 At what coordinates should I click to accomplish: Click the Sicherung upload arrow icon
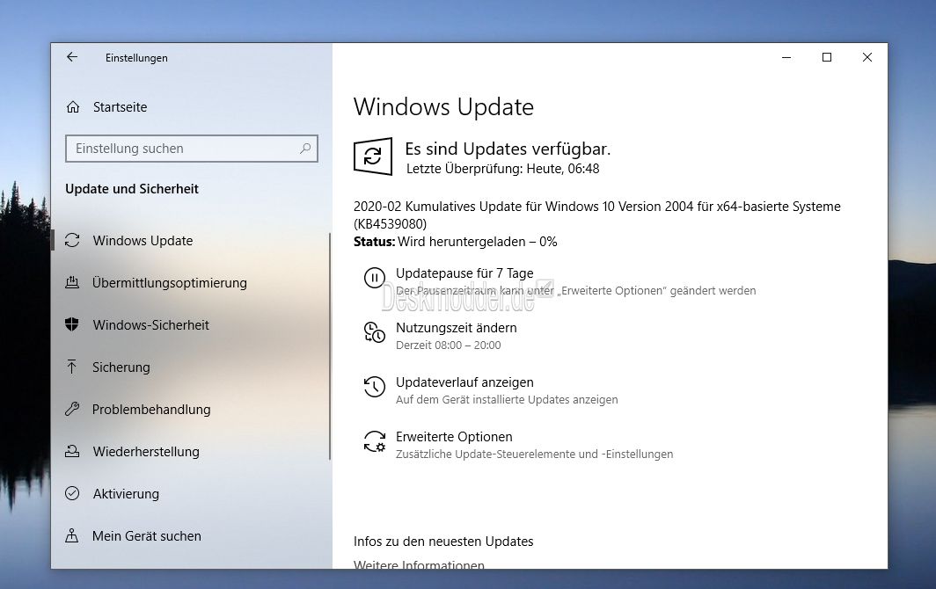(x=72, y=367)
